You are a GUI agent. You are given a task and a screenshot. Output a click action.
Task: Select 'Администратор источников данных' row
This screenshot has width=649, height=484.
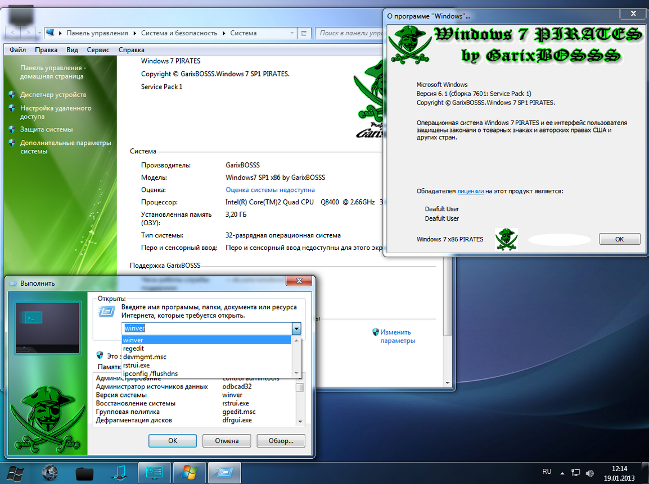(195, 386)
